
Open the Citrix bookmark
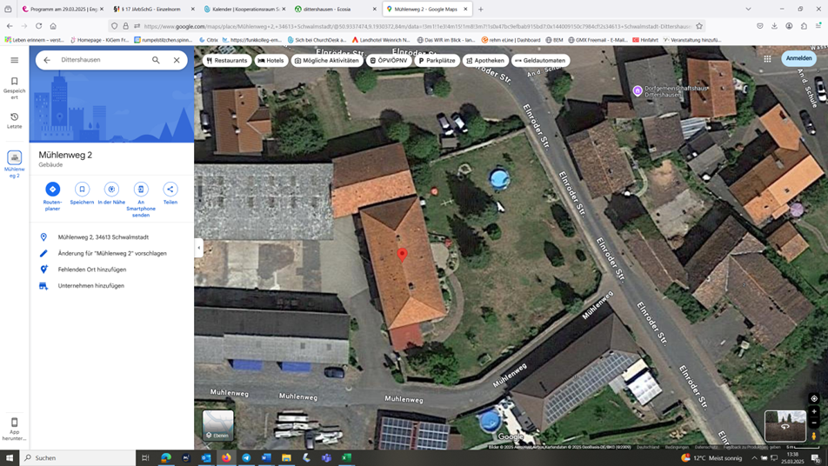(x=208, y=40)
